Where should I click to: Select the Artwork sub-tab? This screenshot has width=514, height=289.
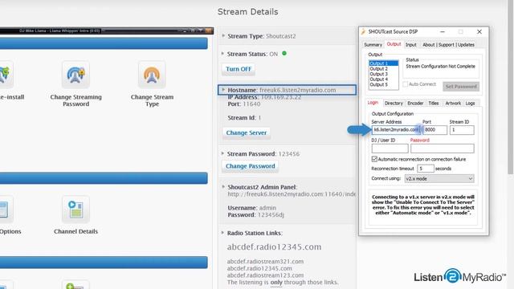pos(453,104)
